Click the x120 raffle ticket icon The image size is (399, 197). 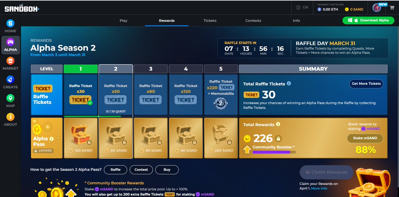click(x=186, y=100)
